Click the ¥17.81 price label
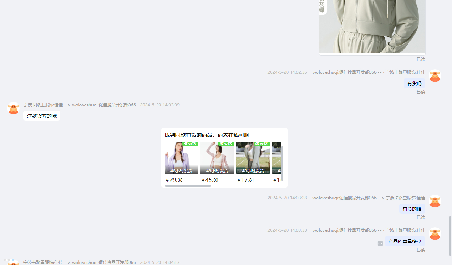The image size is (452, 265). [x=246, y=180]
